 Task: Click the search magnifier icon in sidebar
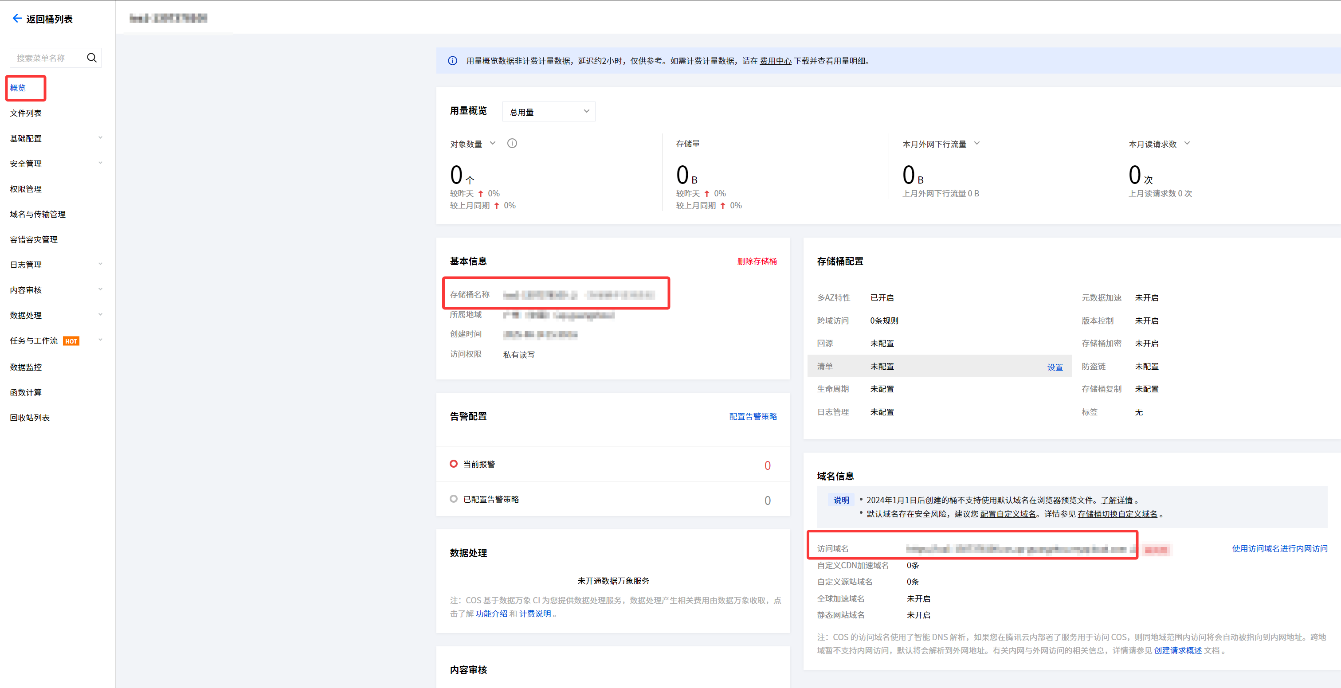(x=92, y=58)
